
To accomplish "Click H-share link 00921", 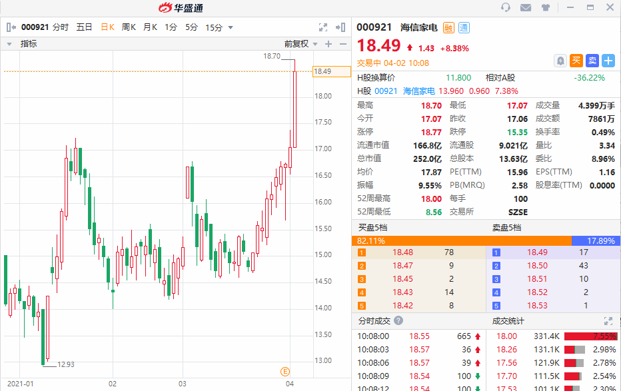I will pyautogui.click(x=386, y=91).
